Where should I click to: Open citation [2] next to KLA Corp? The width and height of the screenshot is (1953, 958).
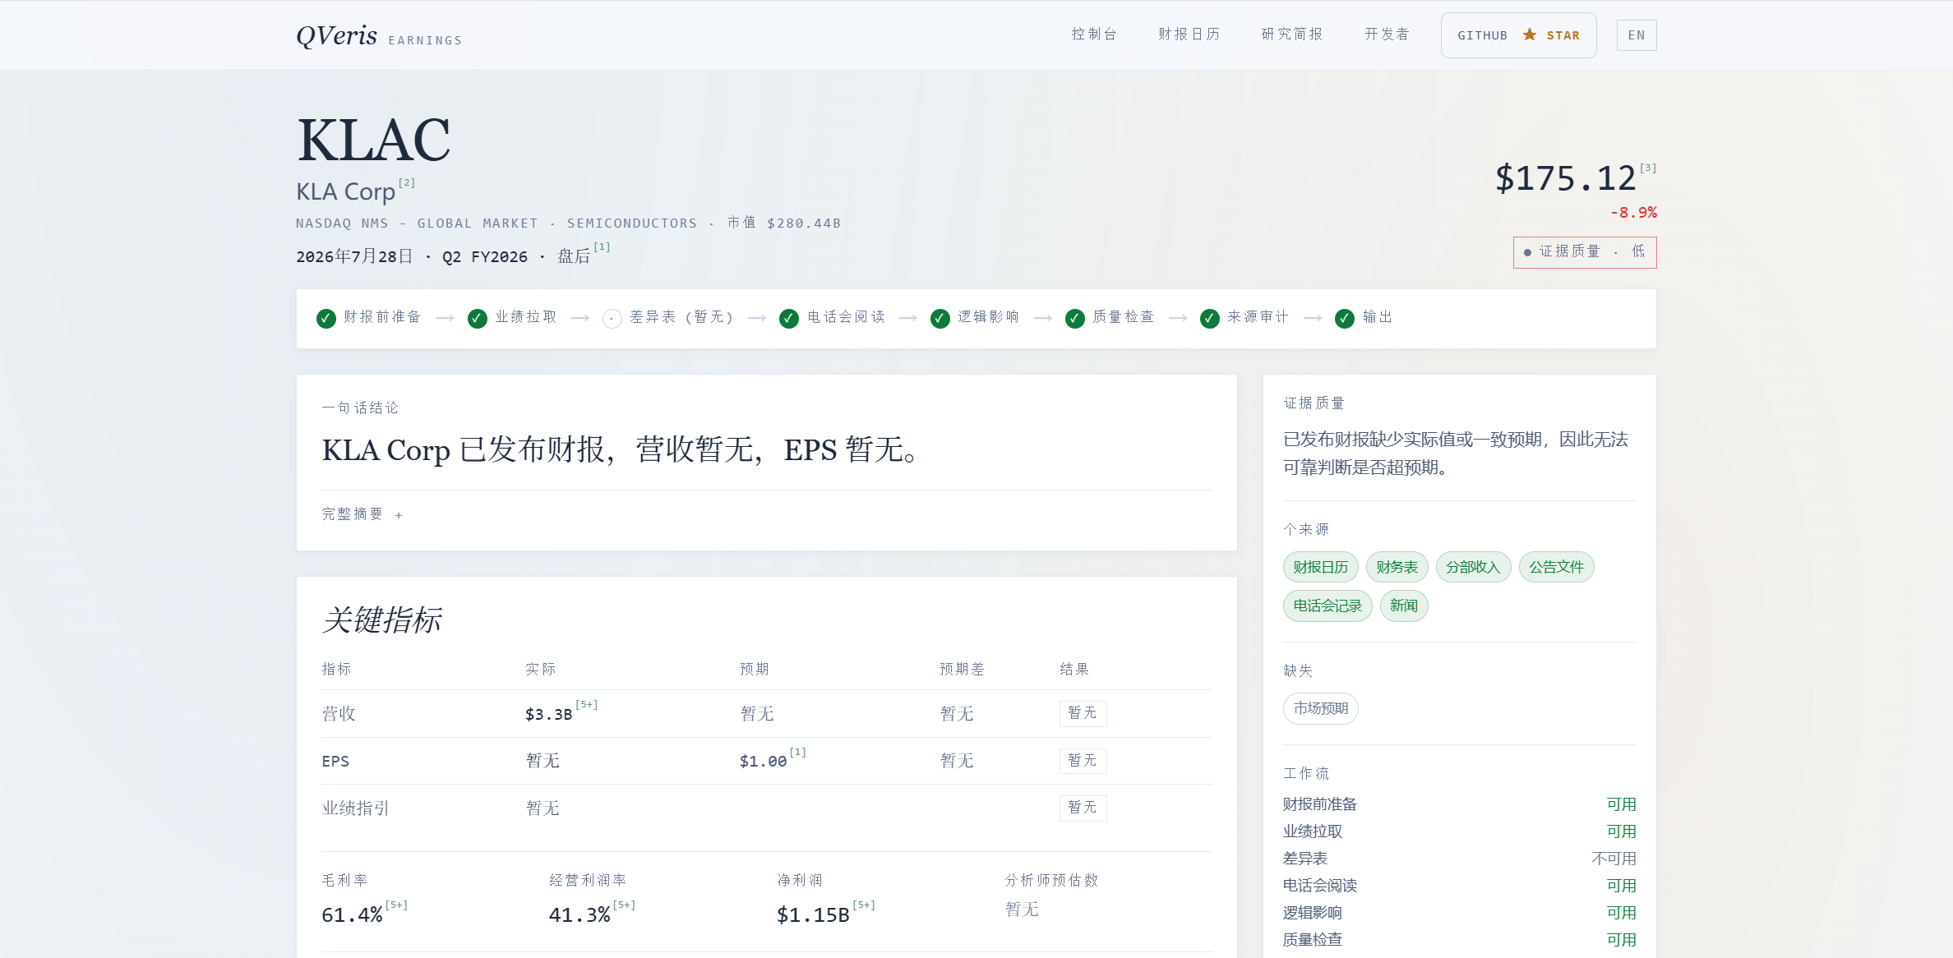[x=407, y=183]
